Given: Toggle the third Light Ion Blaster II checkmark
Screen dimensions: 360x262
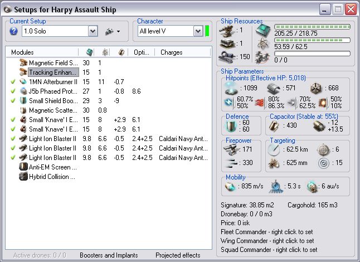Looking at the screenshot, I should click(13, 158).
